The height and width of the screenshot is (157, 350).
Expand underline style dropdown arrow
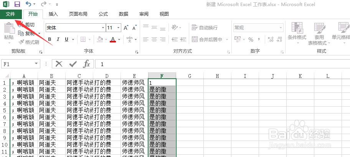click(x=73, y=39)
